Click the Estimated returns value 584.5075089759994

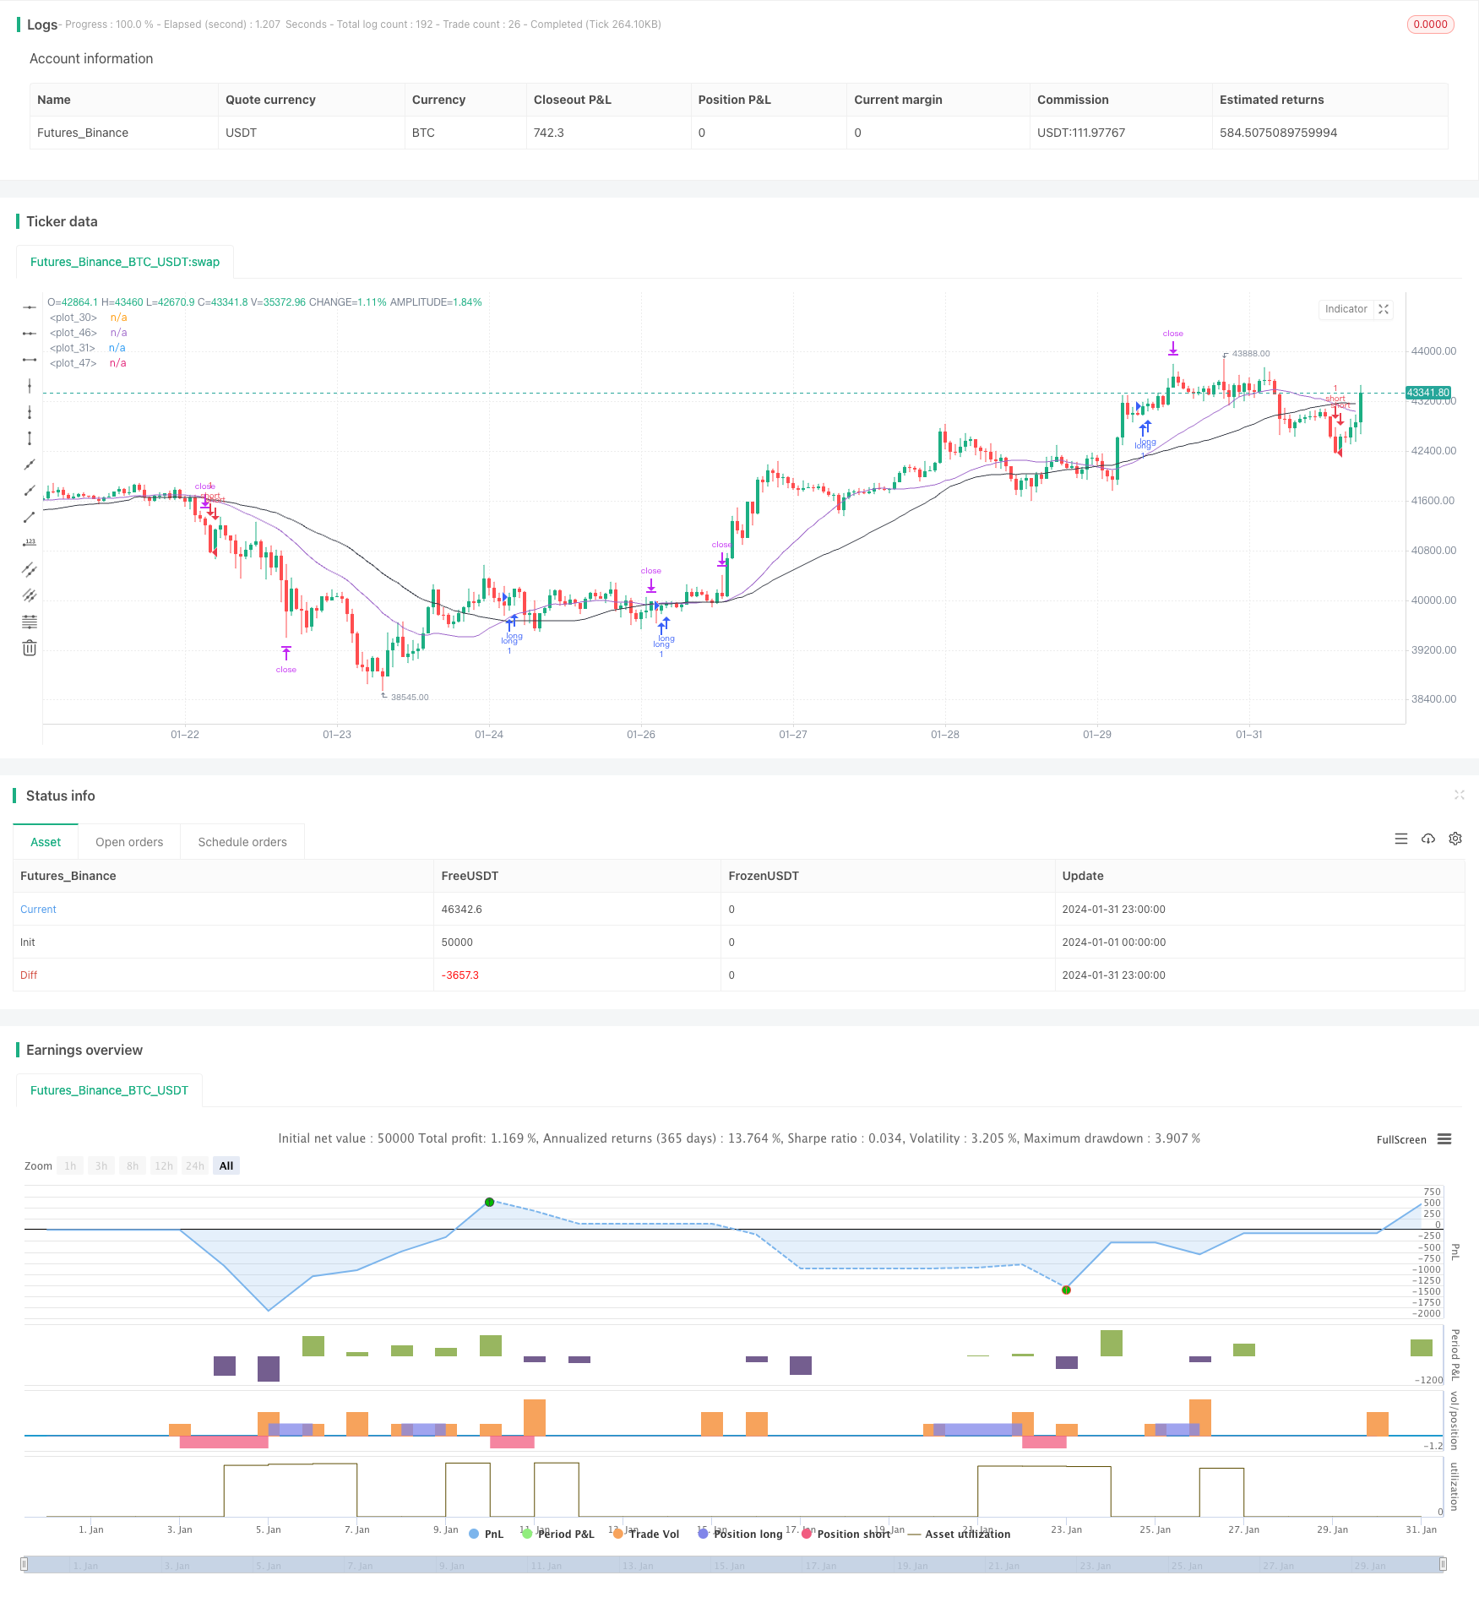pos(1278,133)
